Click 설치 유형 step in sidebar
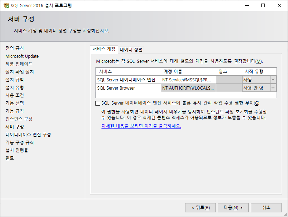Image resolution: width=288 pixels, height=217 pixels. coord(15,87)
